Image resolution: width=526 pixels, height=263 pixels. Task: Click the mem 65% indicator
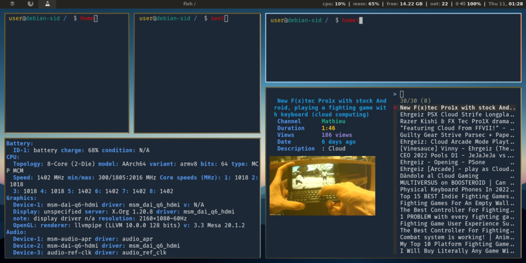pyautogui.click(x=366, y=4)
